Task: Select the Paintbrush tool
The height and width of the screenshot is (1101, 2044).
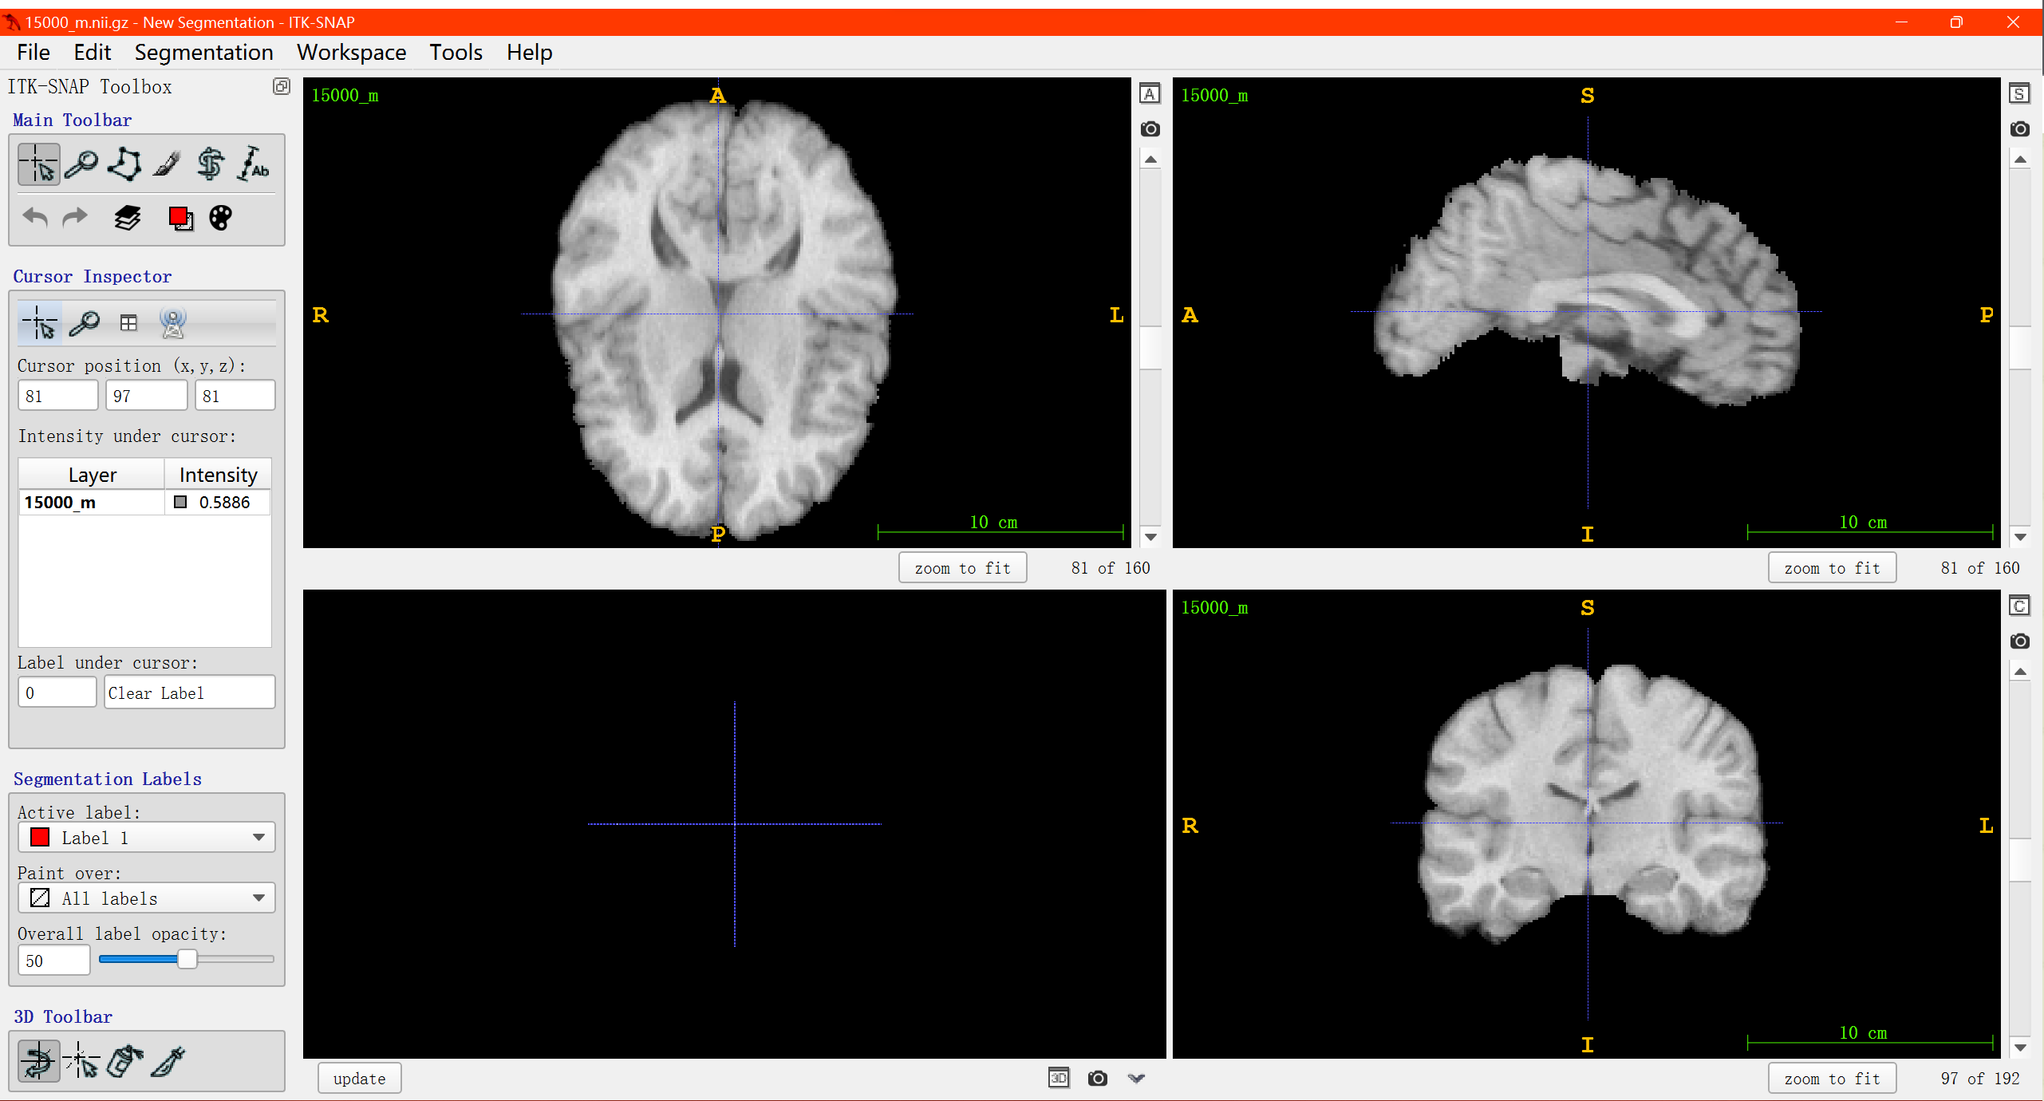Action: 168,164
